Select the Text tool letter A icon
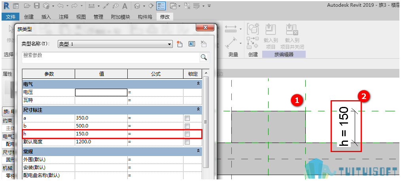 pos(125,6)
